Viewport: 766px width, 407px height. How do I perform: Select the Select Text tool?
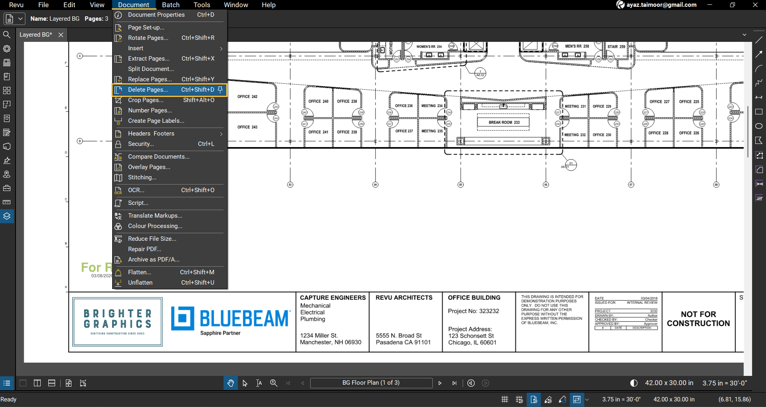(259, 383)
